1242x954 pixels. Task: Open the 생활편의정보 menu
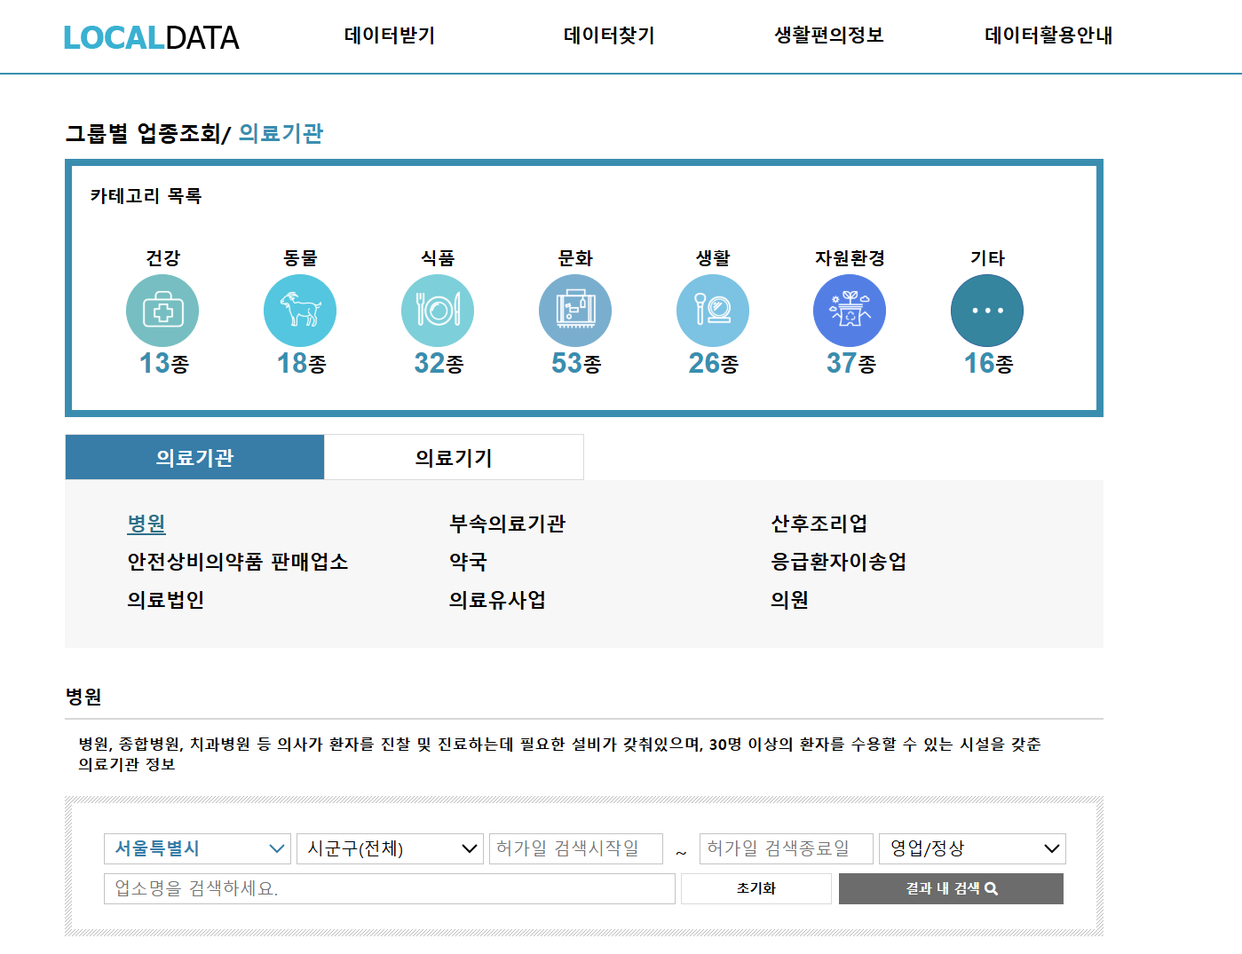pos(829,35)
